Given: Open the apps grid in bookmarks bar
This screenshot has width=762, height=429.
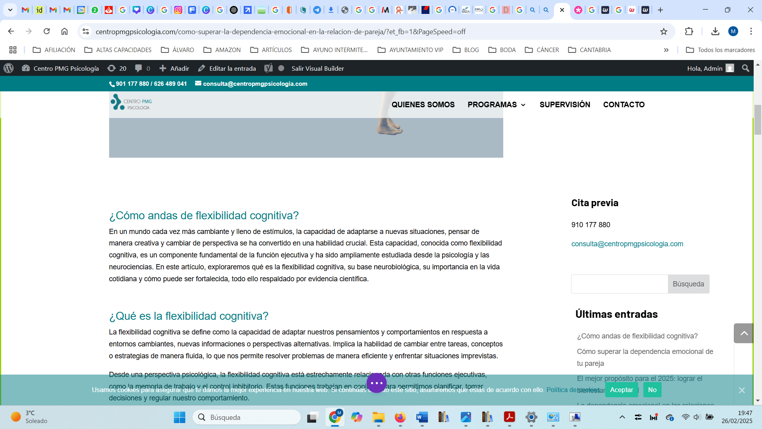Looking at the screenshot, I should [x=13, y=50].
